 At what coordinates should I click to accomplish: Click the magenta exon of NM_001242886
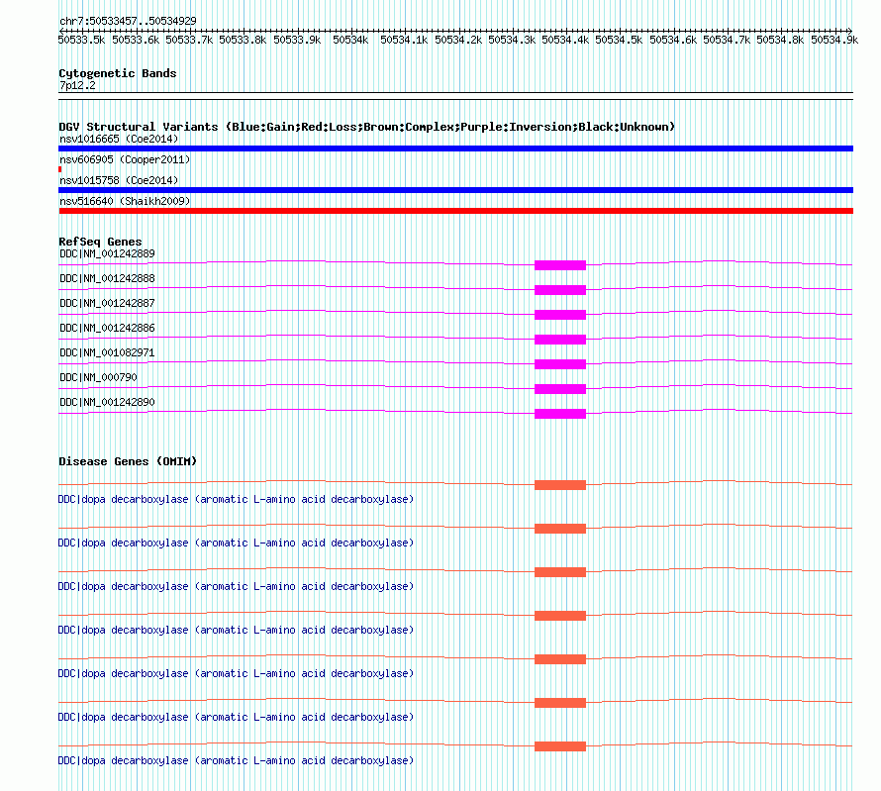click(x=560, y=340)
